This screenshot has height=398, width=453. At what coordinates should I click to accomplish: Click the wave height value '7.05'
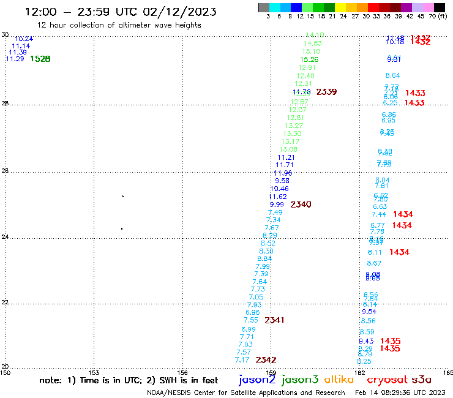256,297
